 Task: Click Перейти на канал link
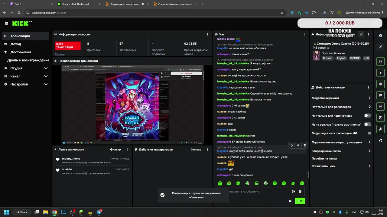(324, 159)
